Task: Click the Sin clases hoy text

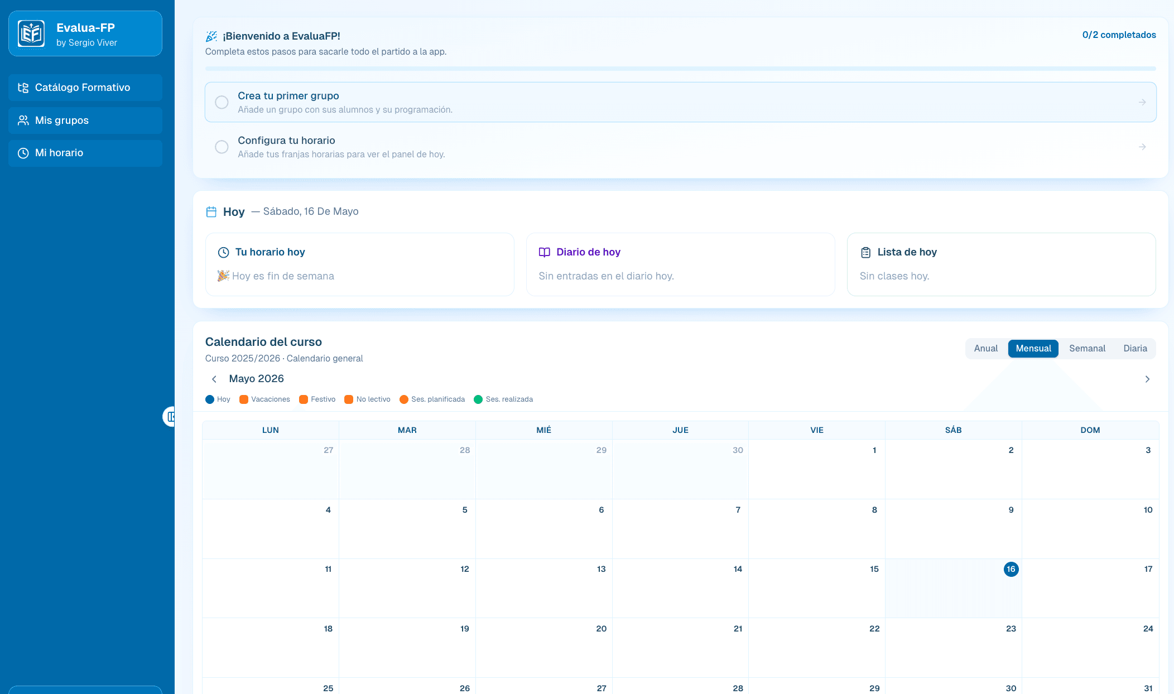Action: 894,276
